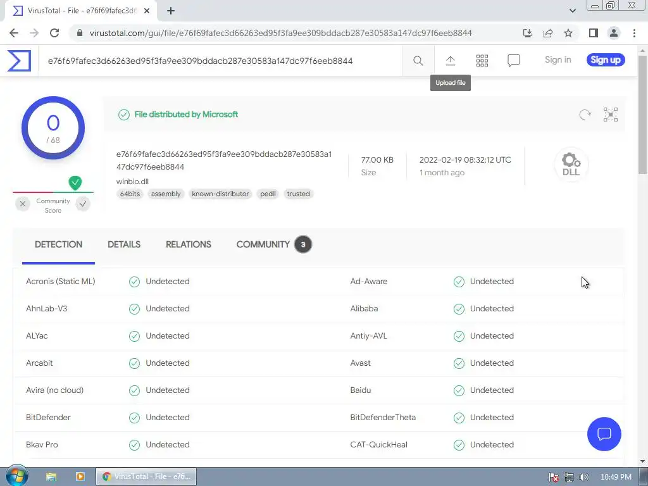Click the browser address bar URL

(x=280, y=33)
